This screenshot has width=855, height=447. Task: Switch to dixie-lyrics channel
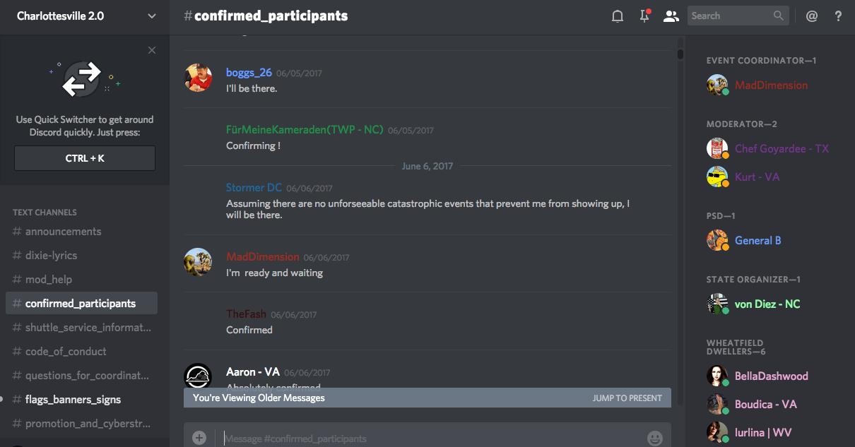52,256
